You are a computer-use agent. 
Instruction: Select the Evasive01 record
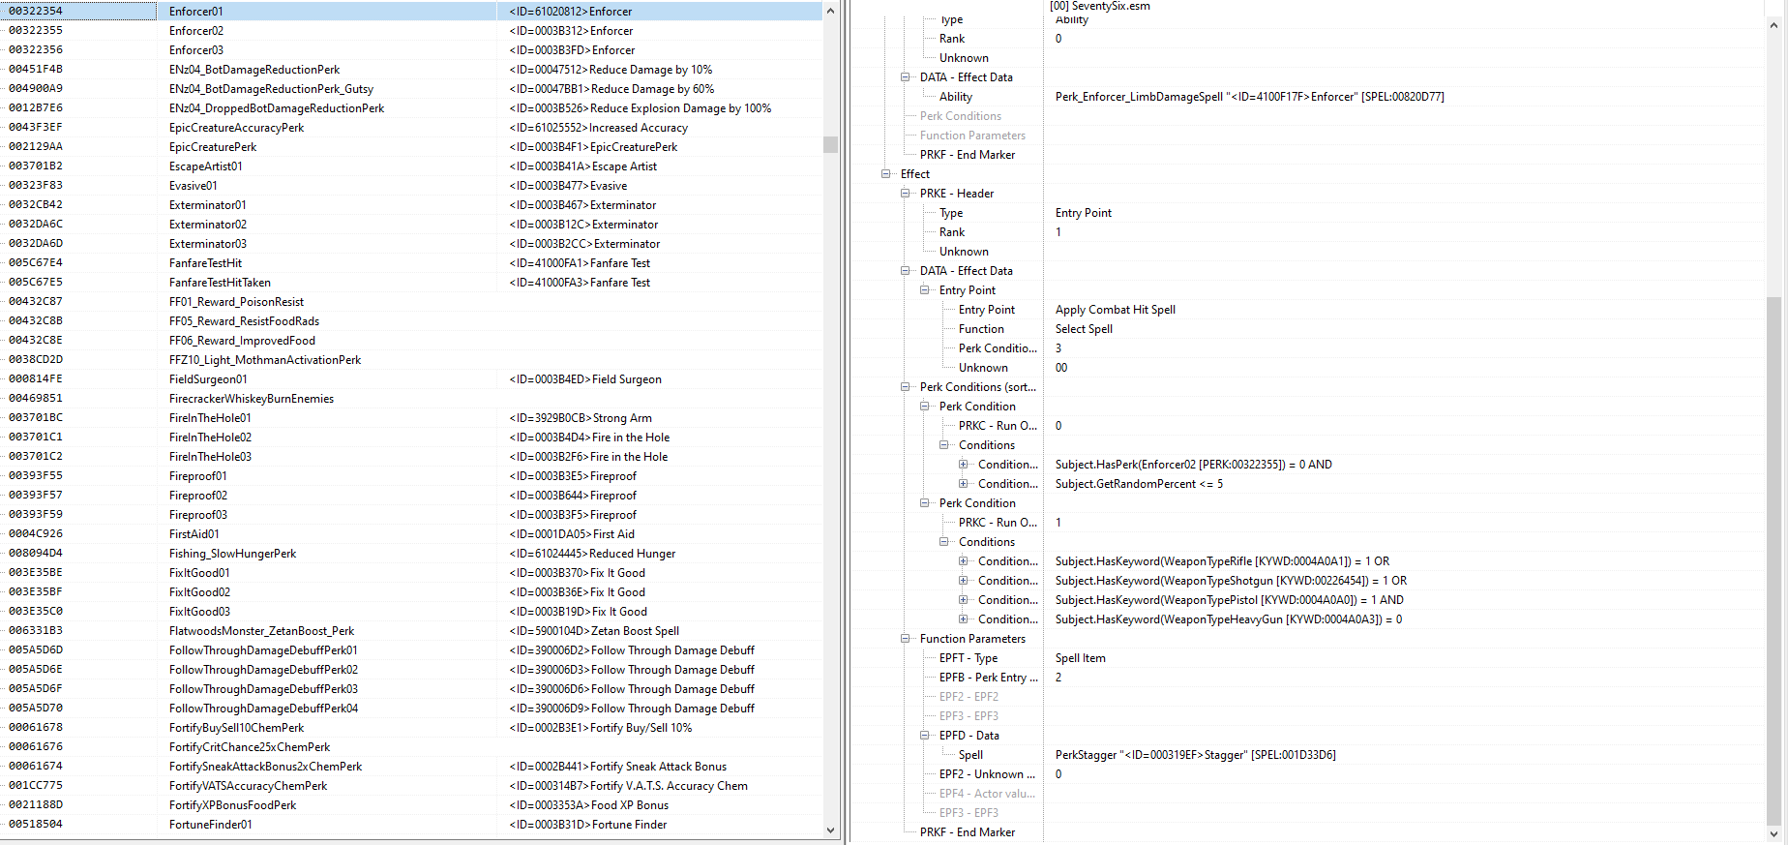[x=411, y=186]
